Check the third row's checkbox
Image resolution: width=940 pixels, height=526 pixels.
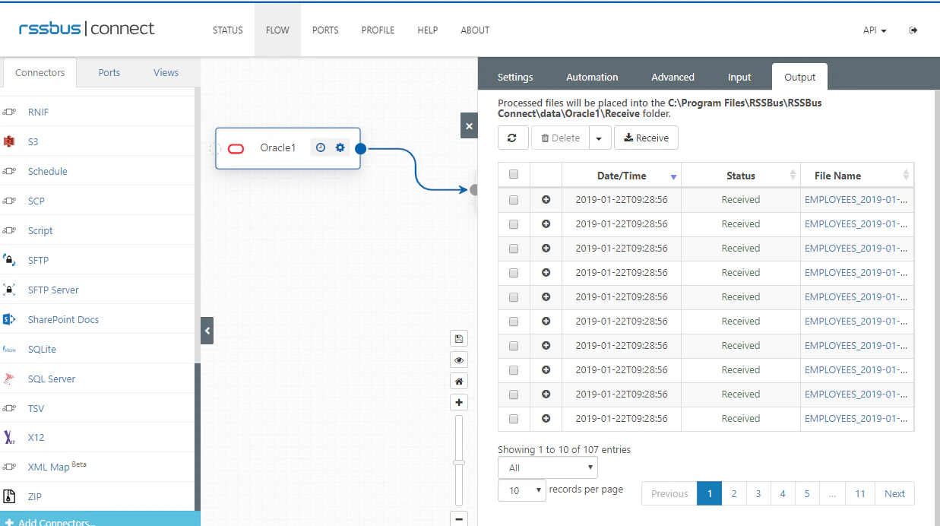[x=514, y=249]
